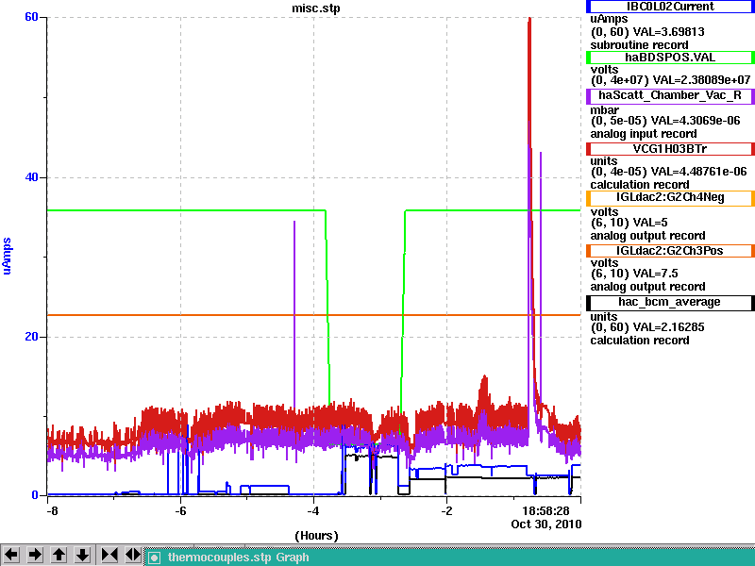Select IBC0L02Current legend button

point(670,7)
